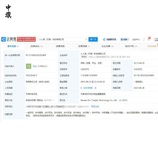The image size is (158, 158).
Task: Switch to the 经营信息 tab
Action: click(84, 46)
